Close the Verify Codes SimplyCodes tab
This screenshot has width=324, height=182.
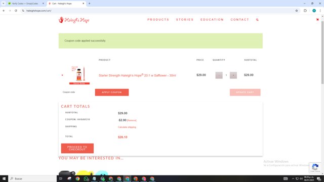click(x=43, y=4)
